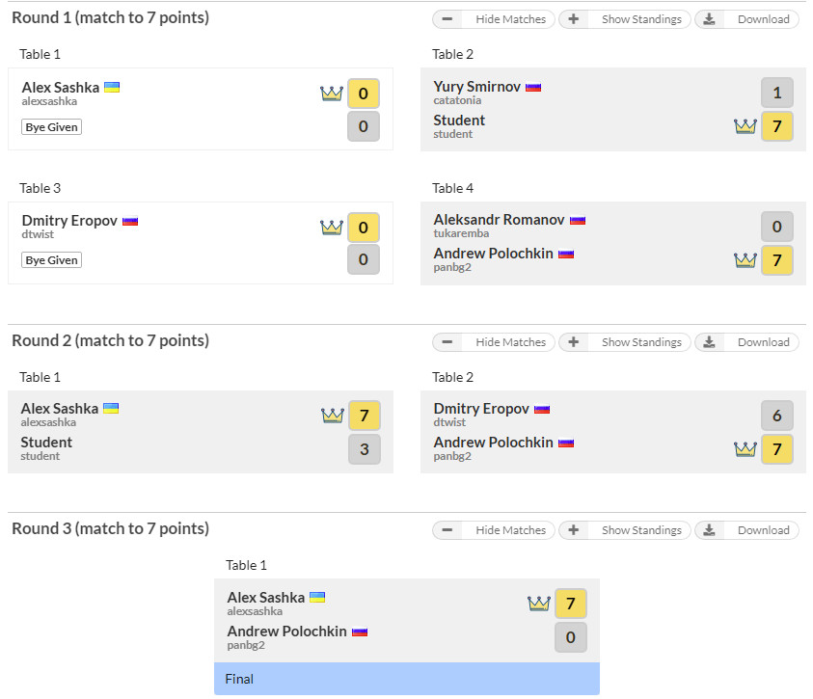Viewport: 813px width, 699px height.
Task: Click the plus icon for Round 1 Show Standings
Action: pos(574,19)
